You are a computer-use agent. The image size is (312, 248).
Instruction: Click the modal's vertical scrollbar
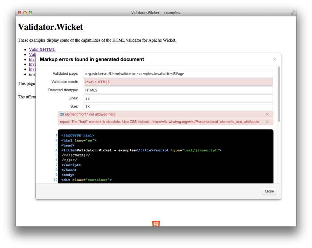coord(279,94)
